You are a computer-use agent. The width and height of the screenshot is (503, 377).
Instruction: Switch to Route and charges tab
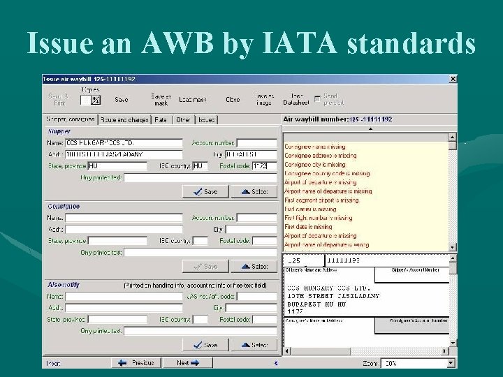coord(124,120)
